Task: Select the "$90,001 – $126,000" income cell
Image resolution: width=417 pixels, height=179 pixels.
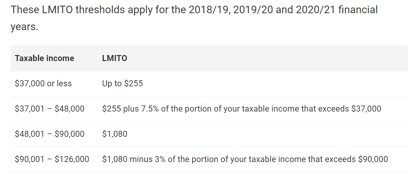Action: point(52,159)
